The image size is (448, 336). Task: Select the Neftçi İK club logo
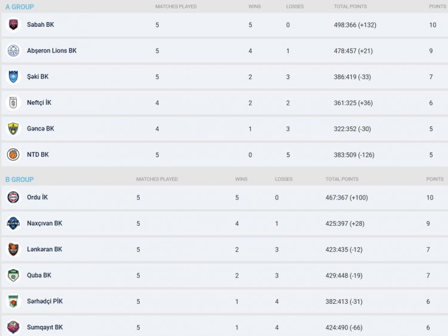click(x=13, y=102)
